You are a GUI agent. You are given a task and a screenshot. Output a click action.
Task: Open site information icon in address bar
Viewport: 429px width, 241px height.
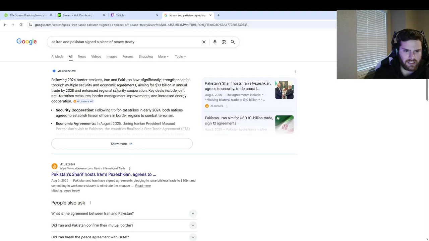click(x=30, y=25)
